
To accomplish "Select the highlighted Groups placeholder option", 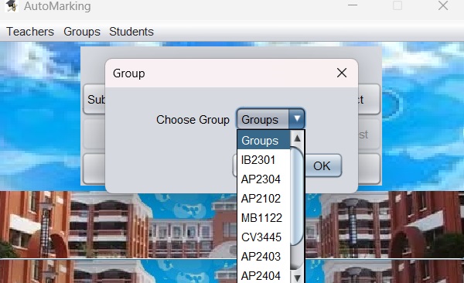I will point(264,140).
